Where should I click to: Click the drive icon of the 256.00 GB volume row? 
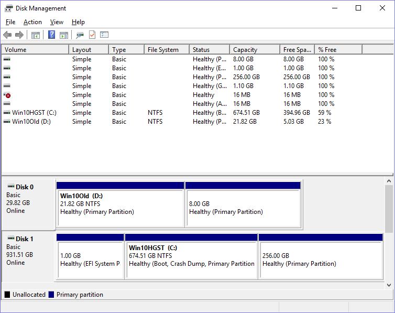click(7, 77)
